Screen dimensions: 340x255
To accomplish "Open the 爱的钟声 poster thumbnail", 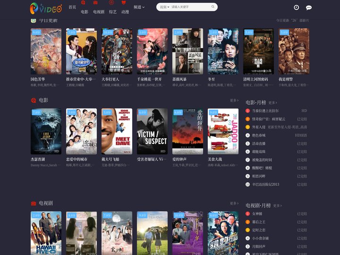I will [x=187, y=131].
